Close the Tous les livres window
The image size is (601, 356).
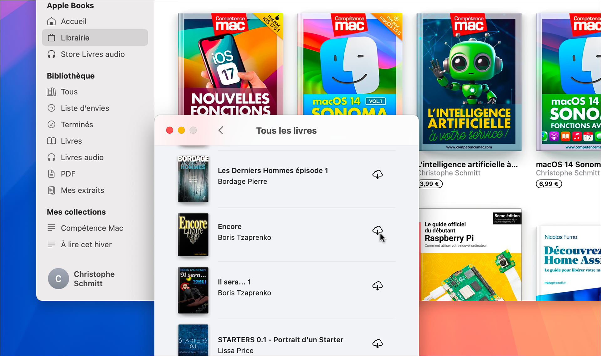170,130
